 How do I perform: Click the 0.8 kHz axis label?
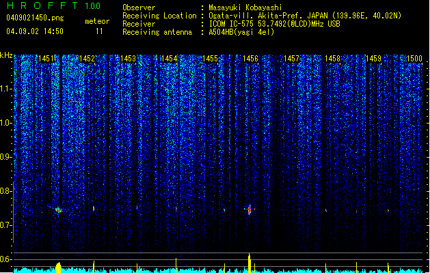pos(5,191)
